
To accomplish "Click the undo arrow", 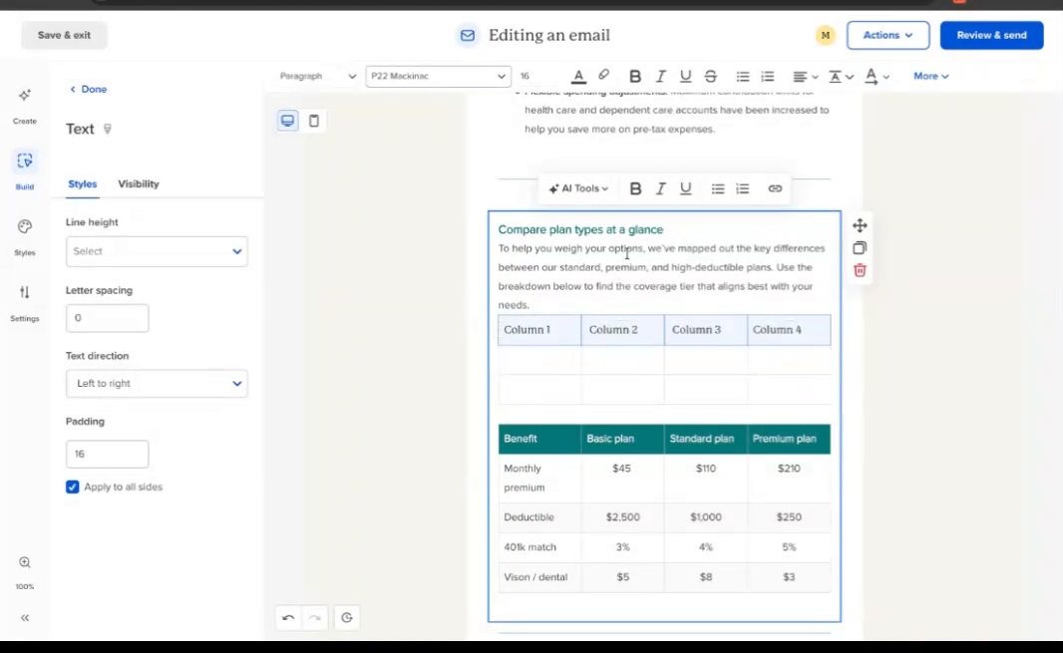I will click(x=288, y=618).
